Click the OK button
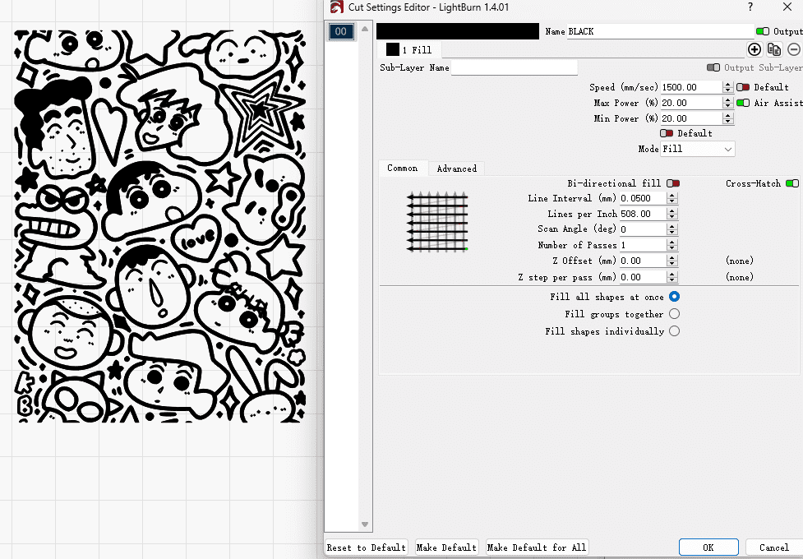Screen dimensions: 803x559 click(x=708, y=547)
